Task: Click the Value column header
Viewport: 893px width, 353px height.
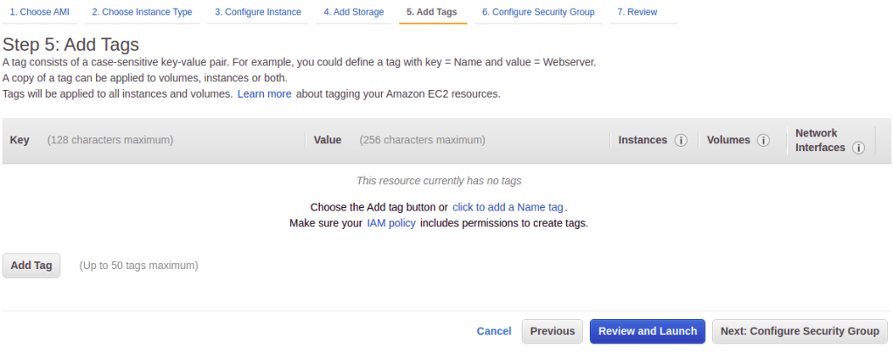Action: (327, 140)
